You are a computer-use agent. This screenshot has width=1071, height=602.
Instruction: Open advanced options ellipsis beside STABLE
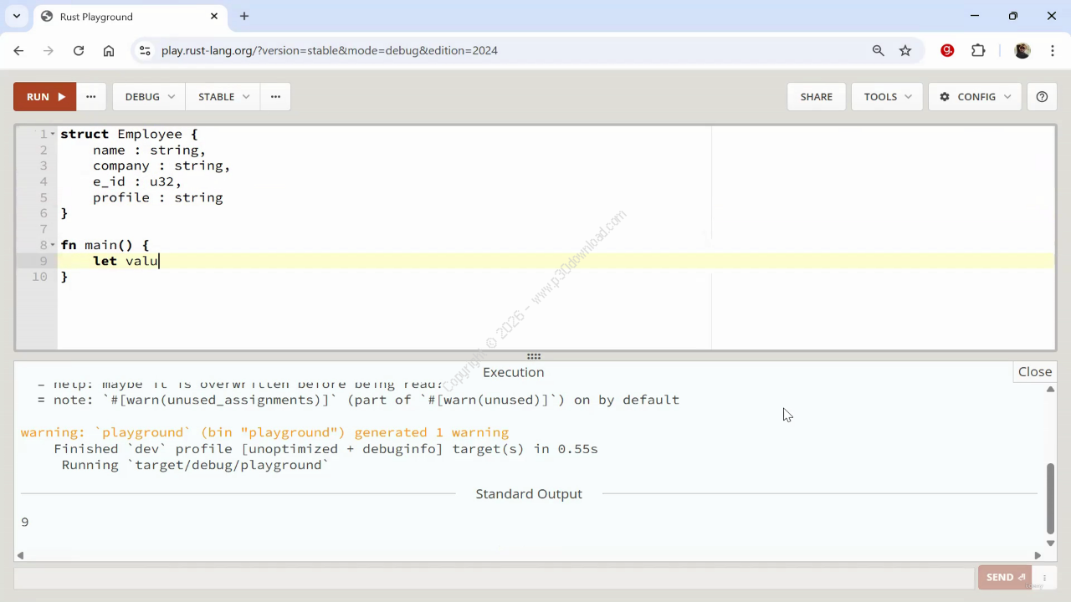click(275, 97)
